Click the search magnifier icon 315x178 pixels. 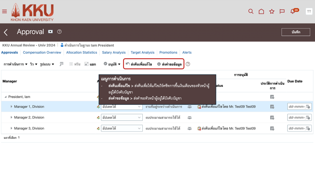coord(251,12)
